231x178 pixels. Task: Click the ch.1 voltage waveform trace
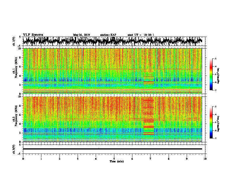(x=112, y=41)
